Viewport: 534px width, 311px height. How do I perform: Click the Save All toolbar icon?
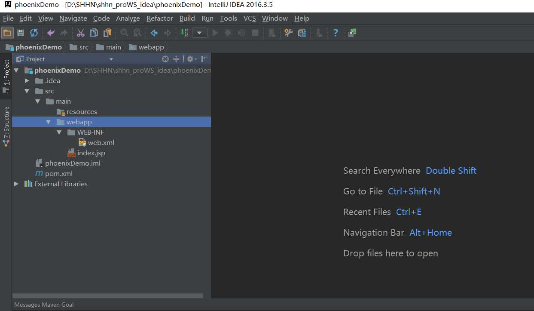coord(21,33)
